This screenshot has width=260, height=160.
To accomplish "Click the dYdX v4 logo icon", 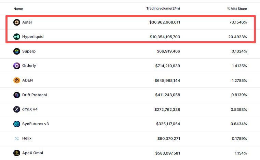I will (x=17, y=110).
